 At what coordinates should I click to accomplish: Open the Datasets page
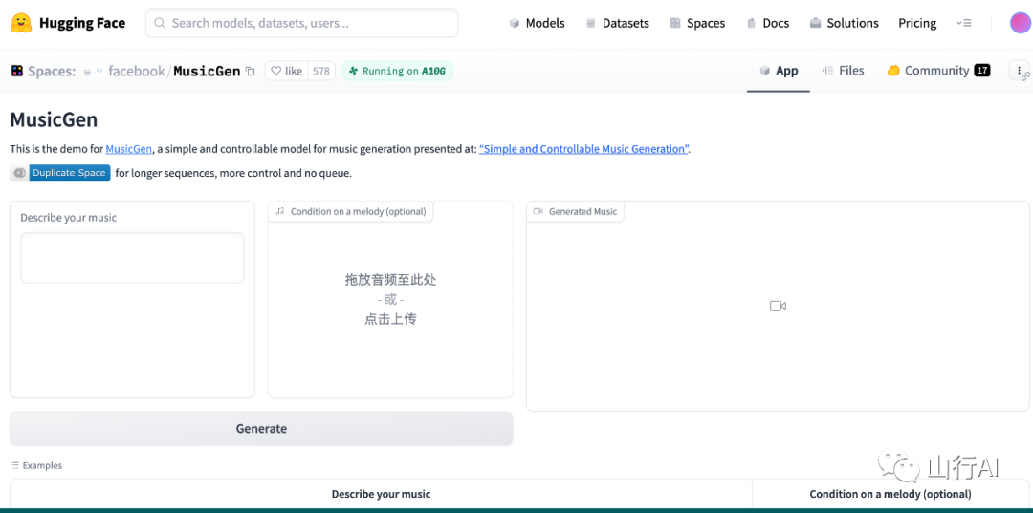coord(617,23)
